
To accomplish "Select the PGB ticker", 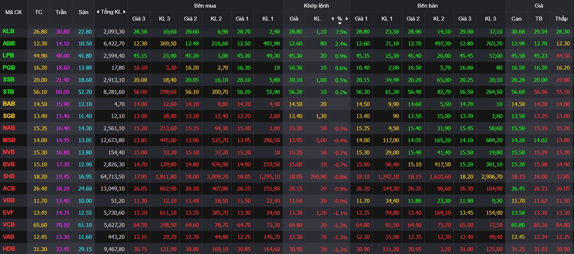I will point(9,68).
